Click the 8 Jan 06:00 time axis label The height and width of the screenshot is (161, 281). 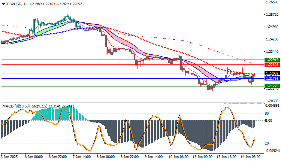coord(106,157)
